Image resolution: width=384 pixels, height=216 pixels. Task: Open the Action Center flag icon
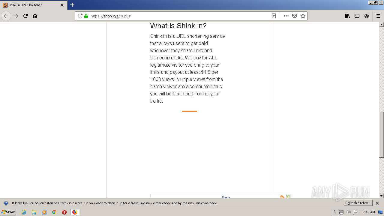point(355,212)
